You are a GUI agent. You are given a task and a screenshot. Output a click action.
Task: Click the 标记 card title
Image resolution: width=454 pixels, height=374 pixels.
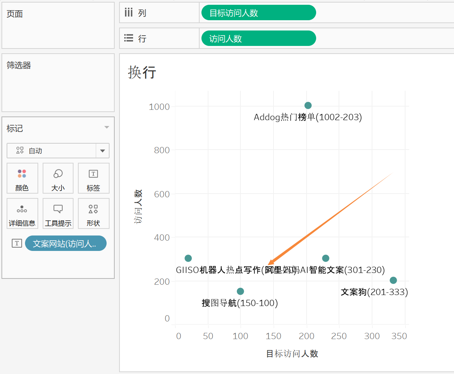pyautogui.click(x=15, y=129)
